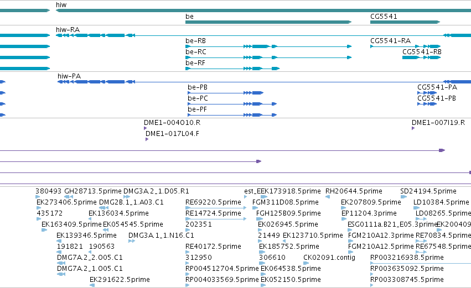Screen dimensions: 471x288
Task: Click the DME1-004O10.R marker
Action: tap(146, 128)
